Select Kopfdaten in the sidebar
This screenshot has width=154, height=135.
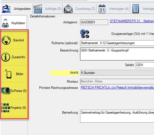tap(14, 23)
